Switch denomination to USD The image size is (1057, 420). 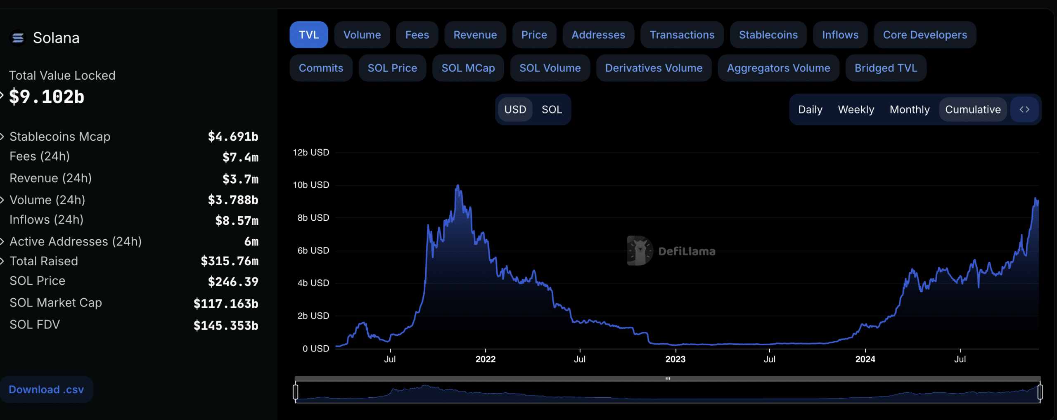(x=515, y=109)
